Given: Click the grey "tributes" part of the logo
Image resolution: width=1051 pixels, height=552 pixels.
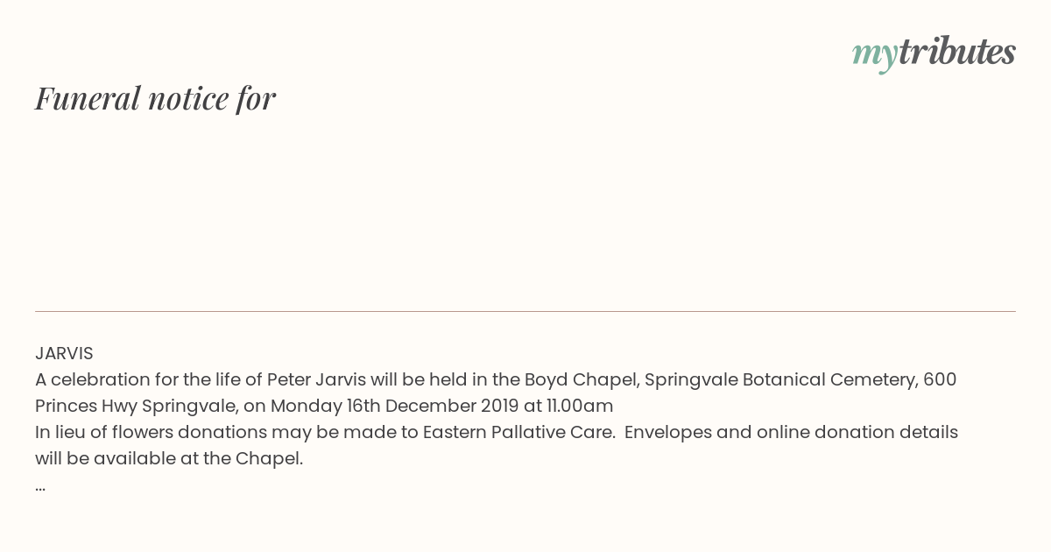Looking at the screenshot, I should [956, 53].
